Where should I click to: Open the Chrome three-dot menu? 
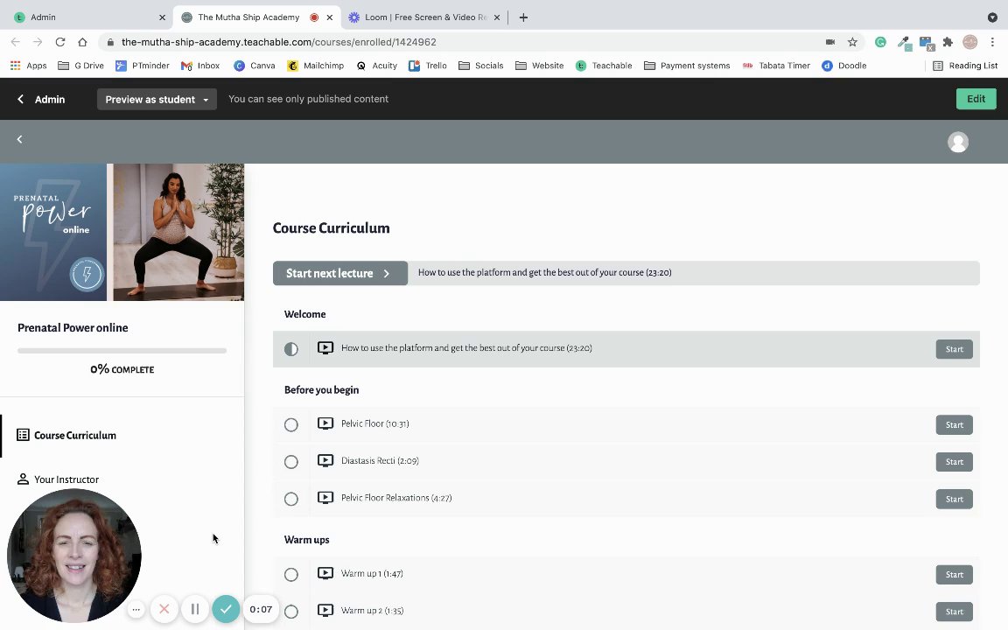(x=992, y=42)
